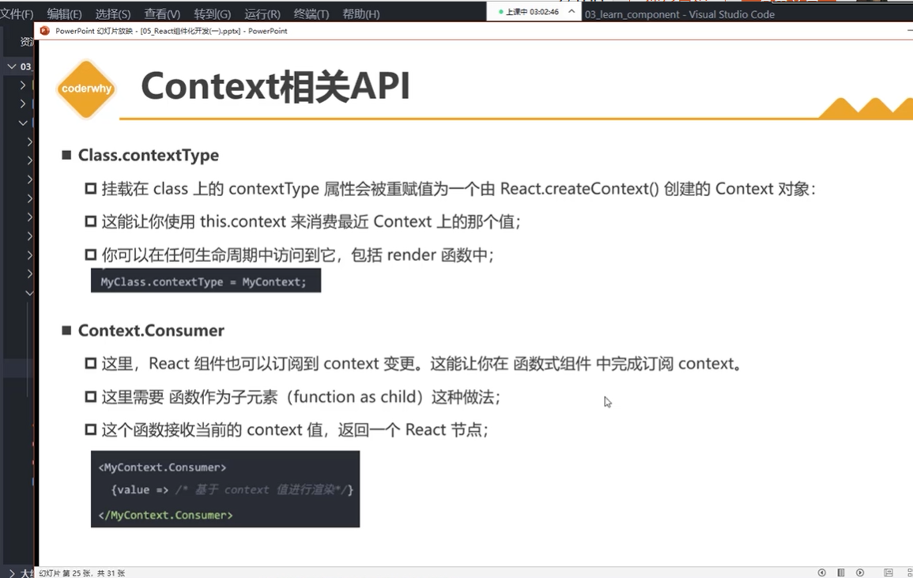Click the Context.Consumer heading
The height and width of the screenshot is (578, 913).
(151, 331)
